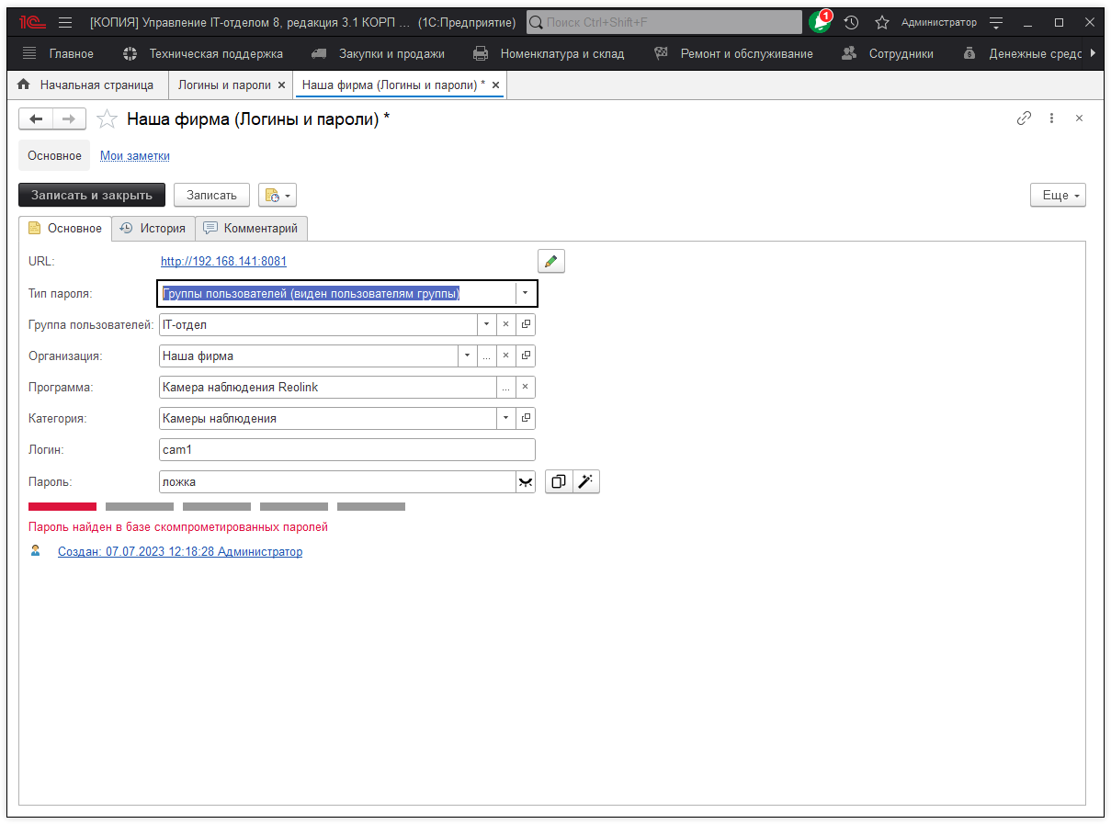Click the red password strength bar
The image size is (1111, 824).
point(62,506)
